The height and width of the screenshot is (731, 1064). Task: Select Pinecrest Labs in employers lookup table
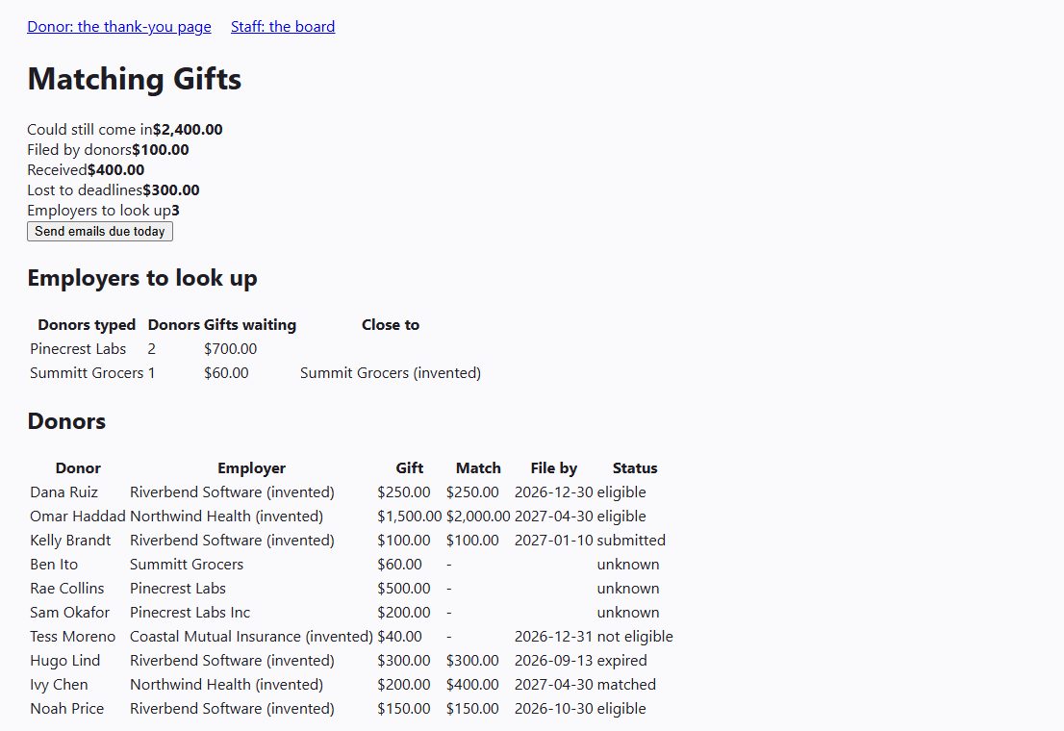point(78,349)
